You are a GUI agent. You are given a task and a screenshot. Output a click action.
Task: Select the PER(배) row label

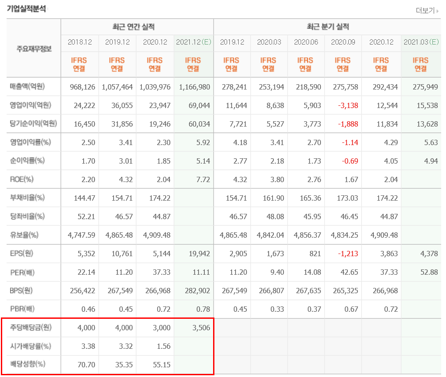tap(22, 272)
